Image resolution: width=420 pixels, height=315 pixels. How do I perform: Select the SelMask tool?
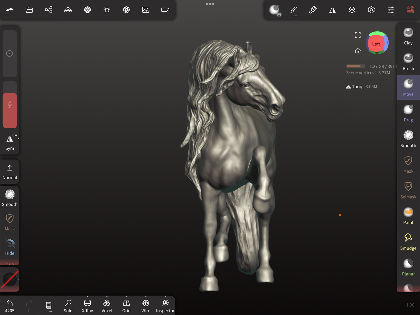(x=408, y=190)
